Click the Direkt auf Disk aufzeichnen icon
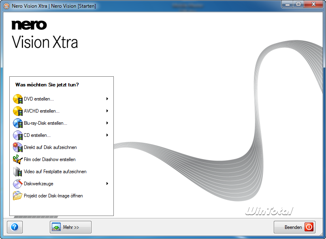This screenshot has width=326, height=239. 18,147
